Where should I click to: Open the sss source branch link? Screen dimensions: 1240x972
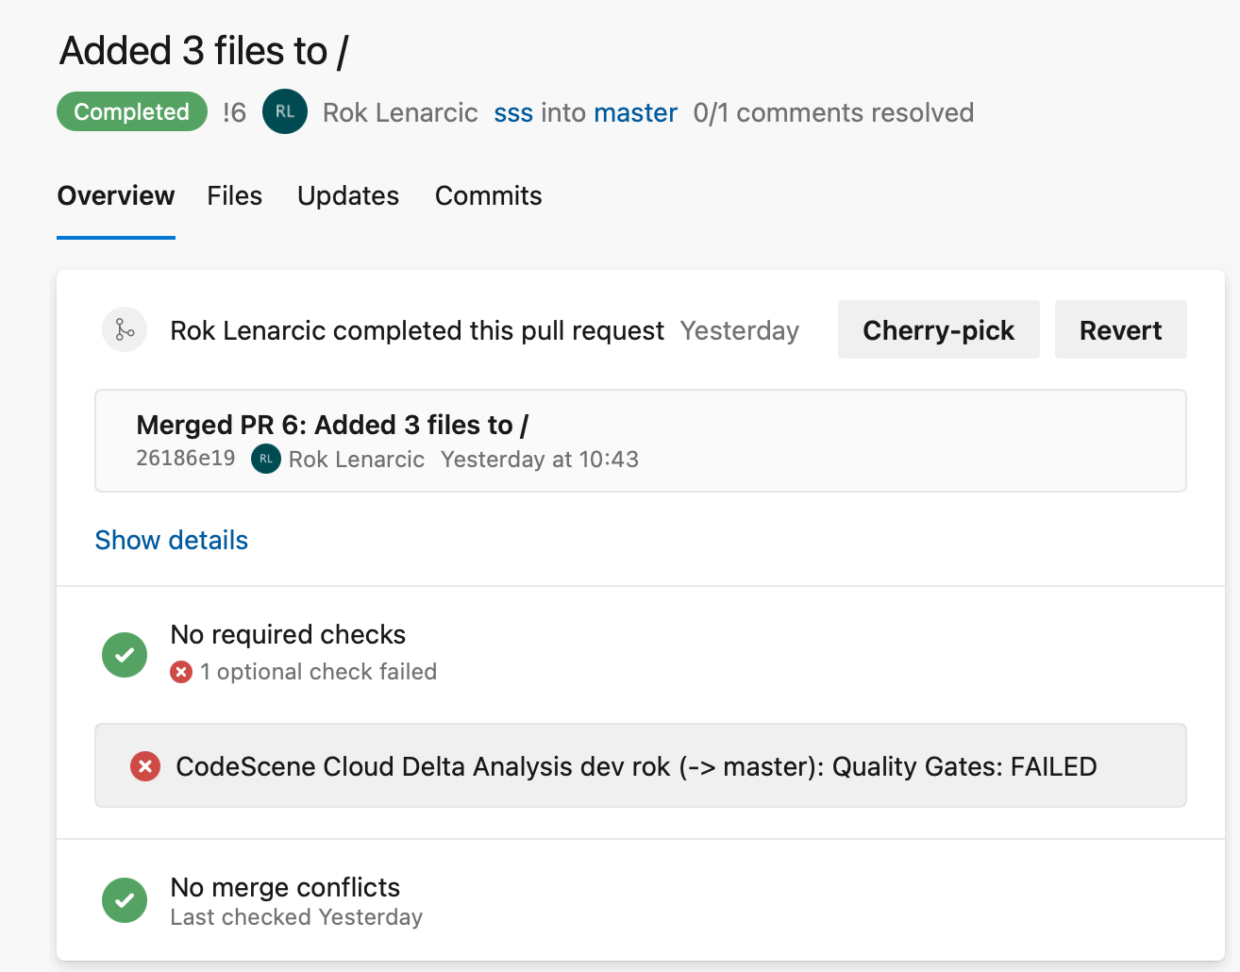click(513, 113)
